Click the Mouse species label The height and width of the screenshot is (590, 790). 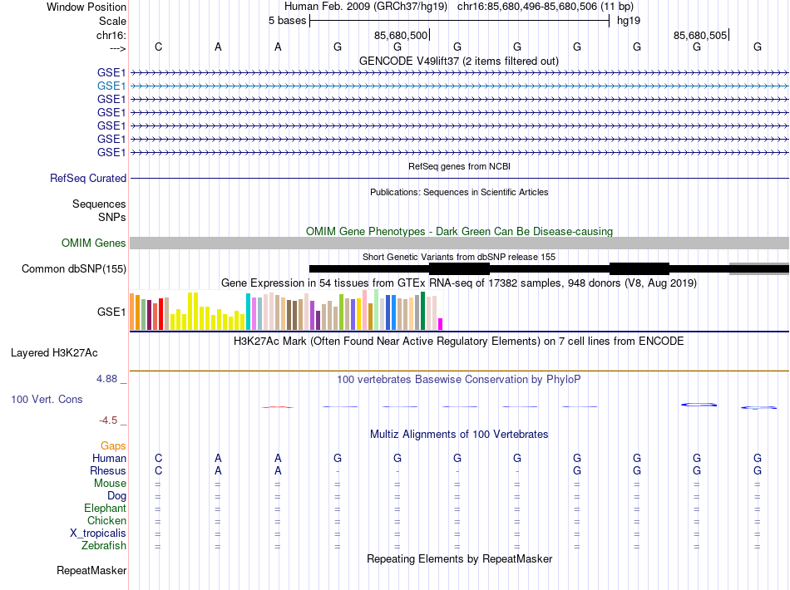(x=110, y=484)
